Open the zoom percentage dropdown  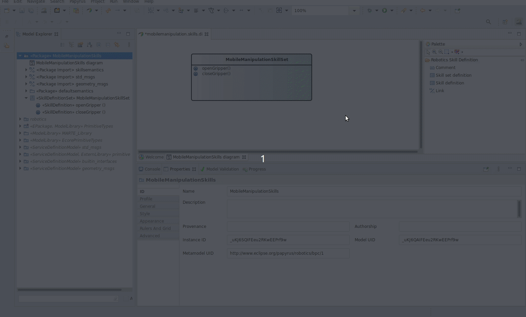click(354, 11)
